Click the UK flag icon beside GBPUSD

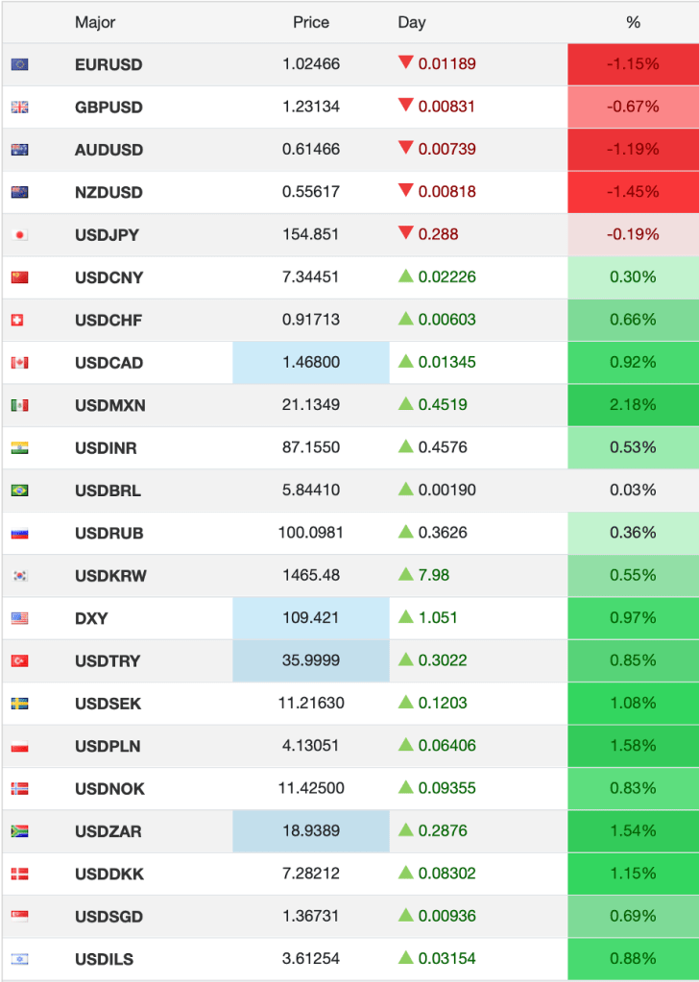19,108
